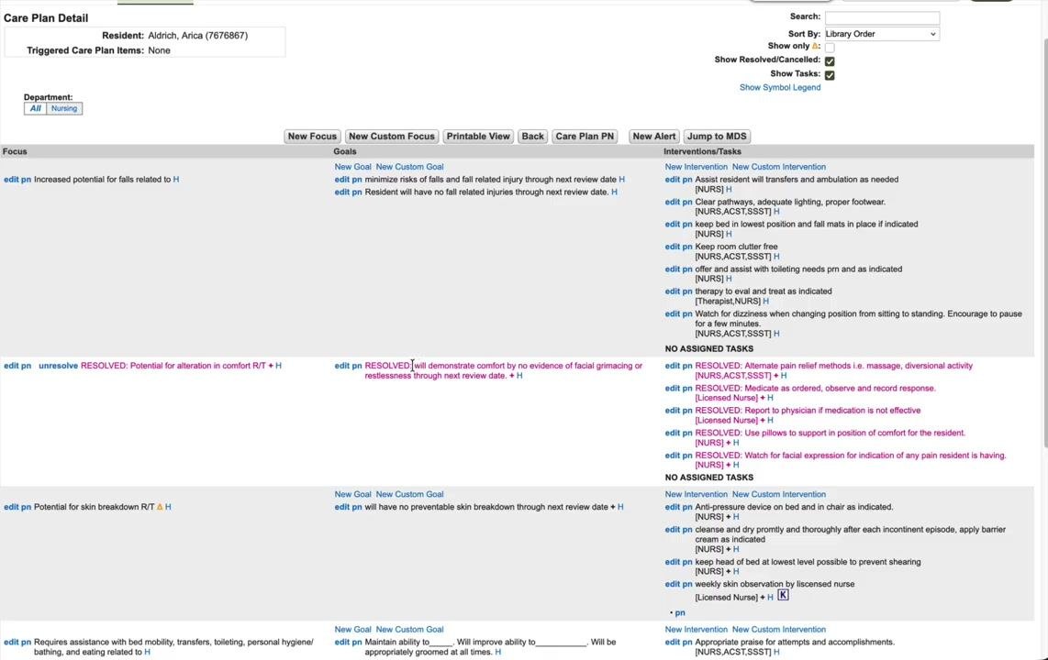This screenshot has width=1048, height=660.
Task: Uncheck the Show Tasks checkbox
Action: (830, 75)
